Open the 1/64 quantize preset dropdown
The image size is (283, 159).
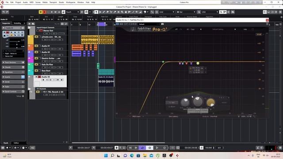point(210,12)
